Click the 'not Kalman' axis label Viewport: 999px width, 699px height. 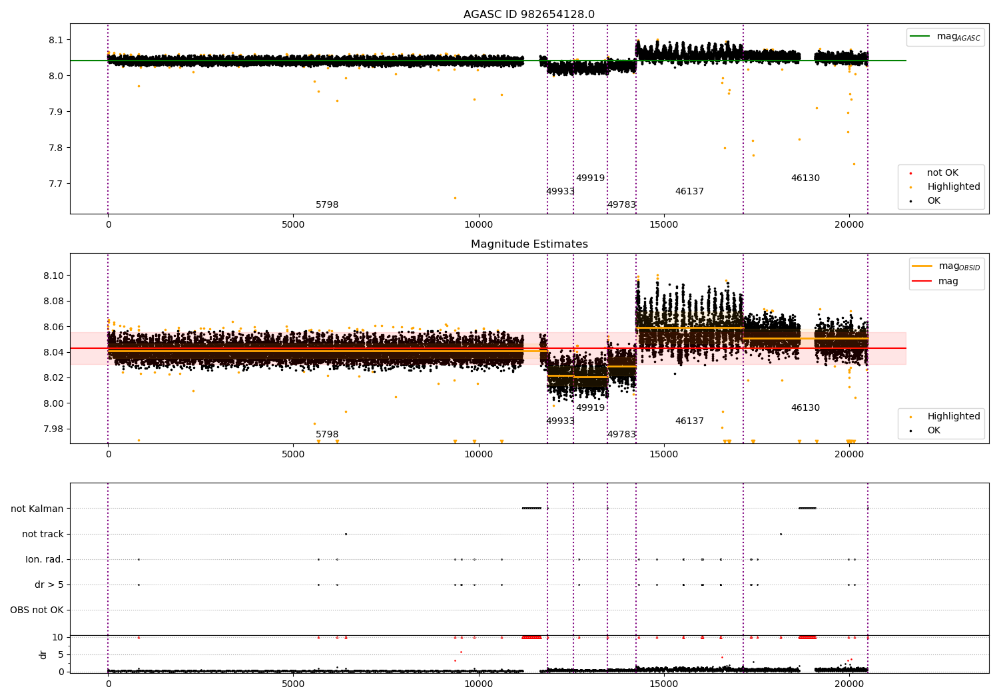pyautogui.click(x=37, y=509)
